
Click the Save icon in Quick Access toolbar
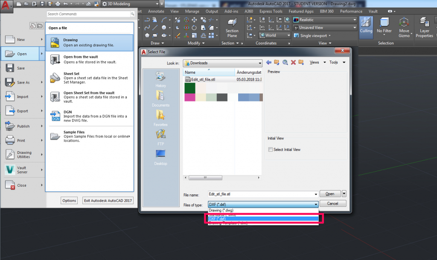(42, 4)
